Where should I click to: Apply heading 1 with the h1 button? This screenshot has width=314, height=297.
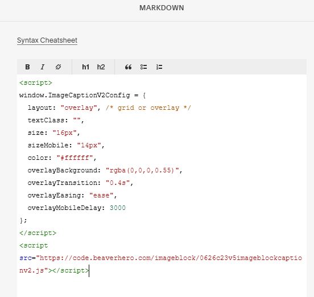click(86, 67)
